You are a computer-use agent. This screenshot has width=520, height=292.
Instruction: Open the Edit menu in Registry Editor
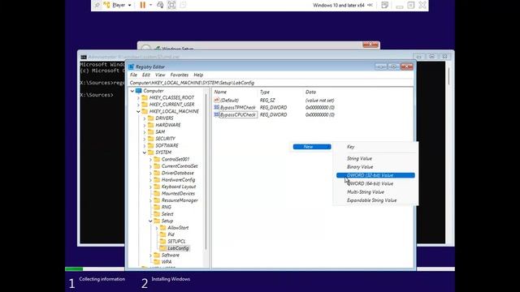coord(146,75)
